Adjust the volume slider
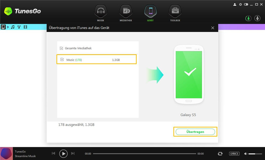 (255, 154)
